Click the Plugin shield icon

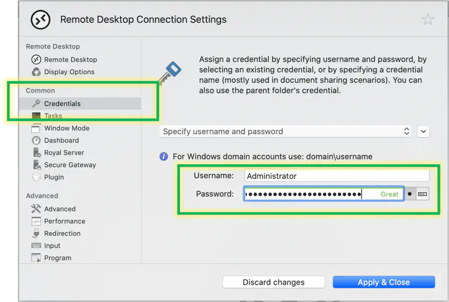pyautogui.click(x=36, y=177)
